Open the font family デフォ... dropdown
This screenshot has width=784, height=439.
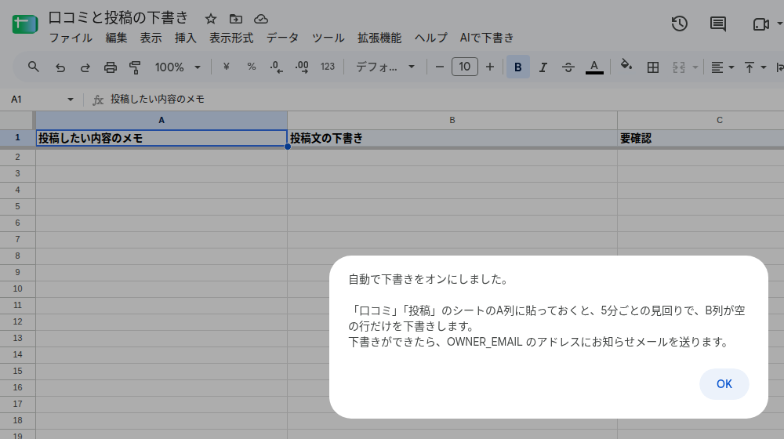click(385, 67)
